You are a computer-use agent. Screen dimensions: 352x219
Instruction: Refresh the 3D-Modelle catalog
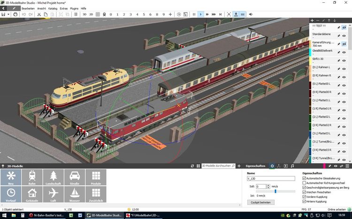(x=192, y=166)
